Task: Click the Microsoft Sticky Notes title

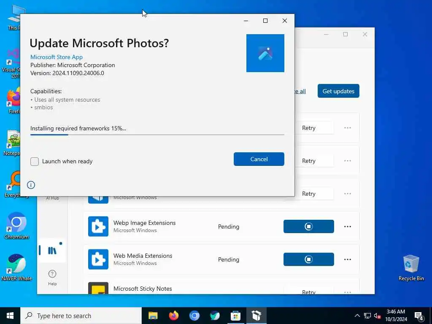Action: point(143,289)
